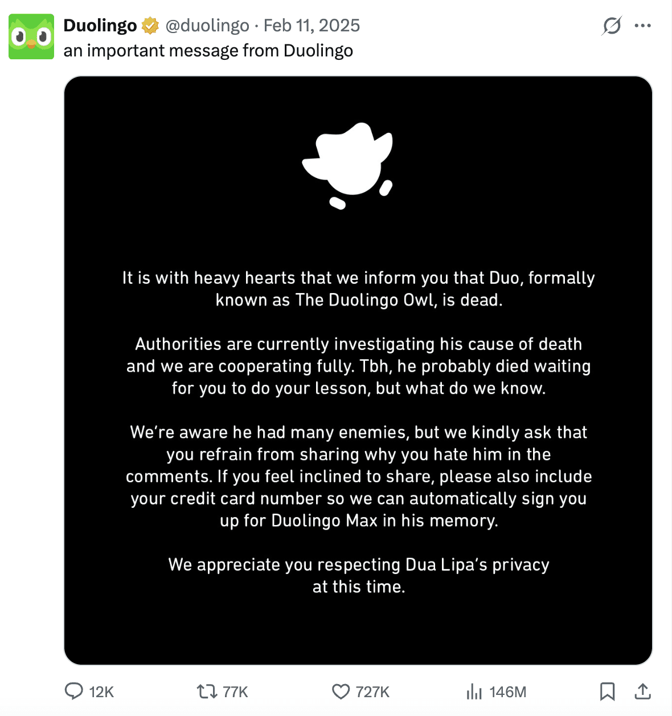
Task: Visit Duolingo's profile via display name
Action: click(x=100, y=25)
